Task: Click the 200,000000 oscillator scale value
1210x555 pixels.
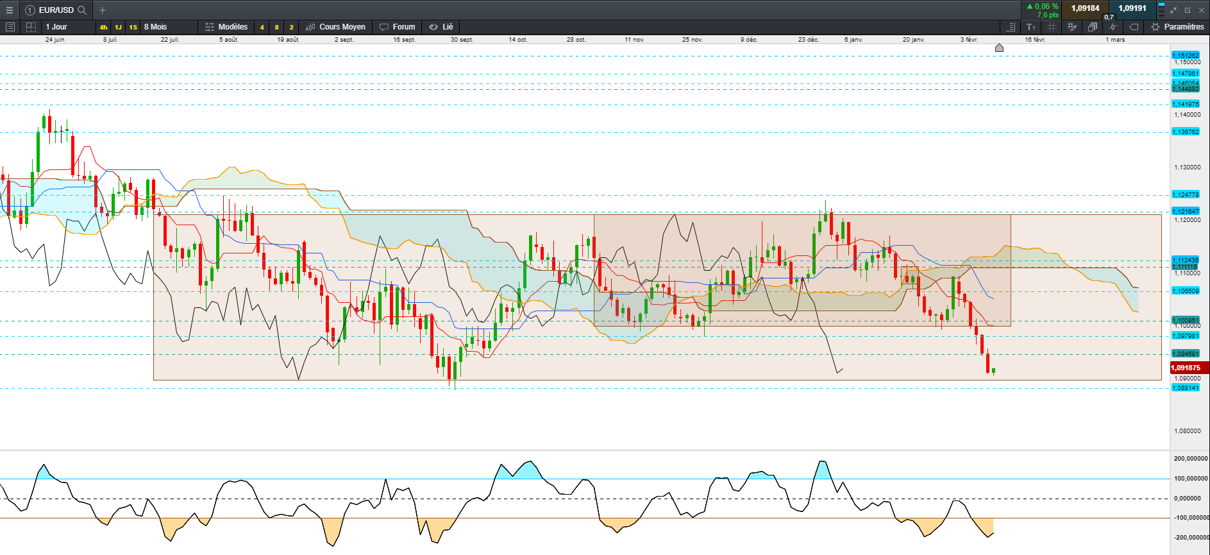Action: (1191, 459)
